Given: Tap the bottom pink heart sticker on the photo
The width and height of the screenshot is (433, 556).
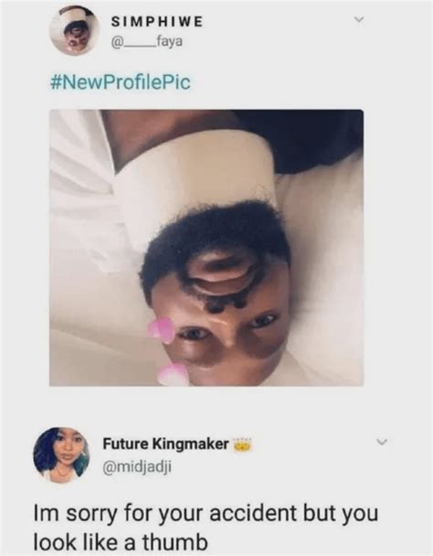Looking at the screenshot, I should pos(173,374).
